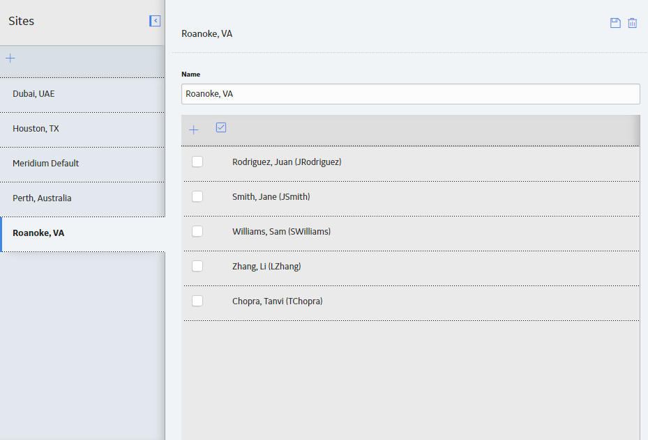Add a user to the site
The width and height of the screenshot is (648, 440).
(x=193, y=130)
